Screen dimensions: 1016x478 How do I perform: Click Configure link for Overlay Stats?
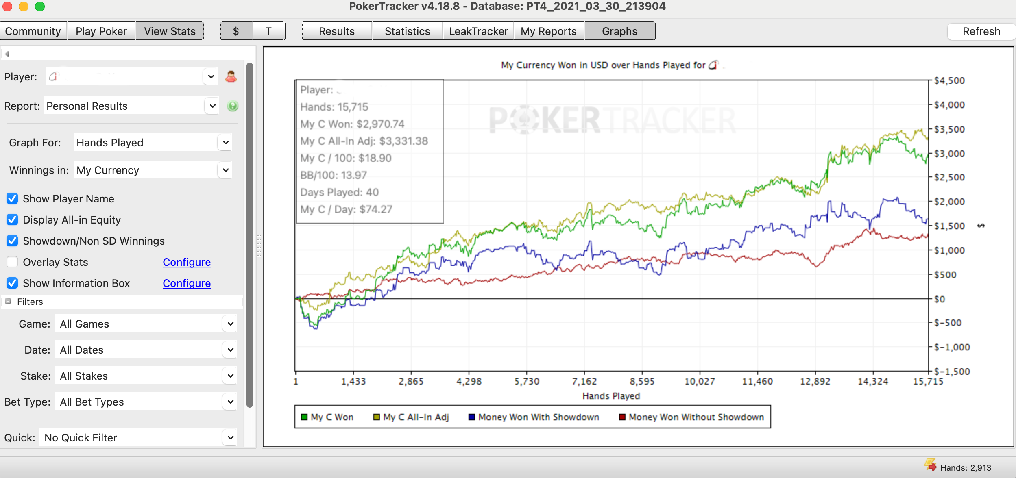coord(187,262)
